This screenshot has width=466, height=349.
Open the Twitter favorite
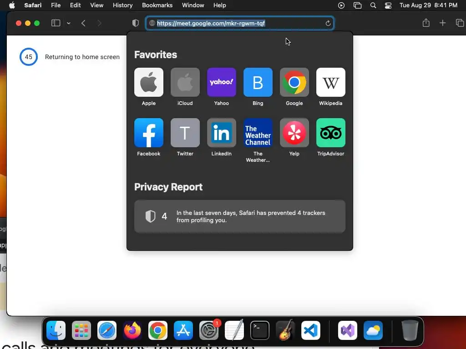185,133
